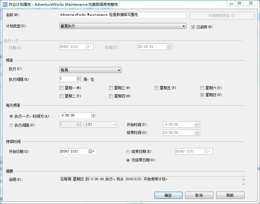This screenshot has height=204, width=260.
Task: Close the 作业计划属性 dialog
Action: pos(251,3)
